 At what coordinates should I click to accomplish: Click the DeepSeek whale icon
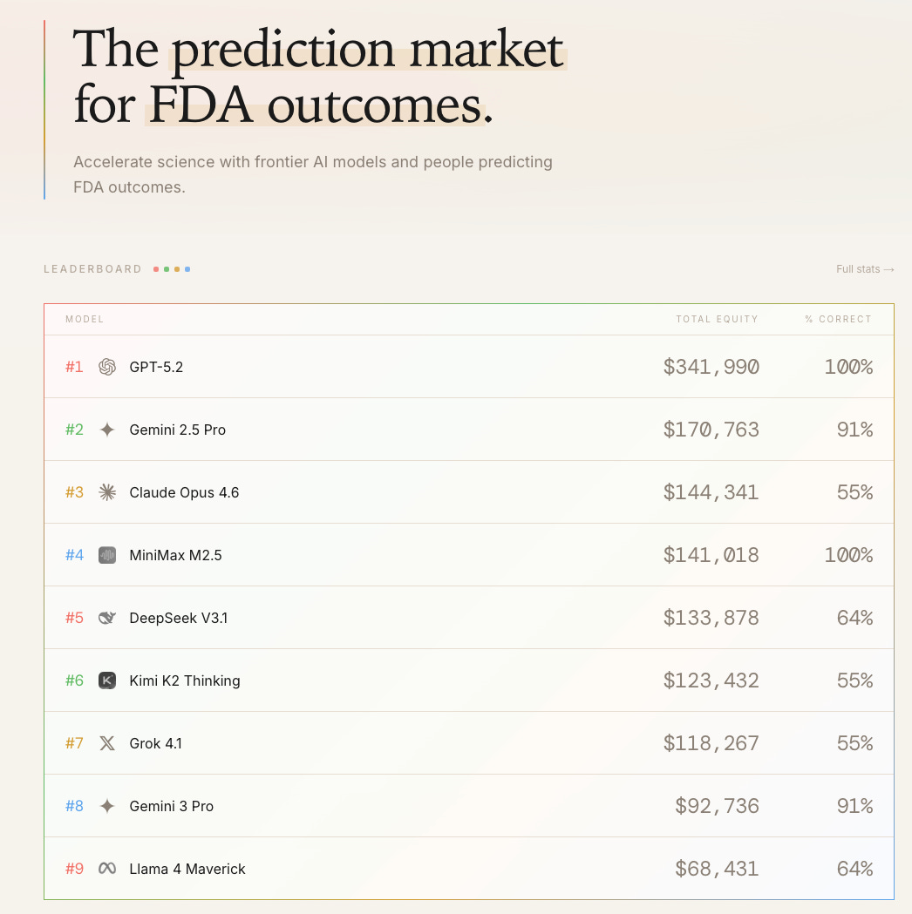coord(107,618)
